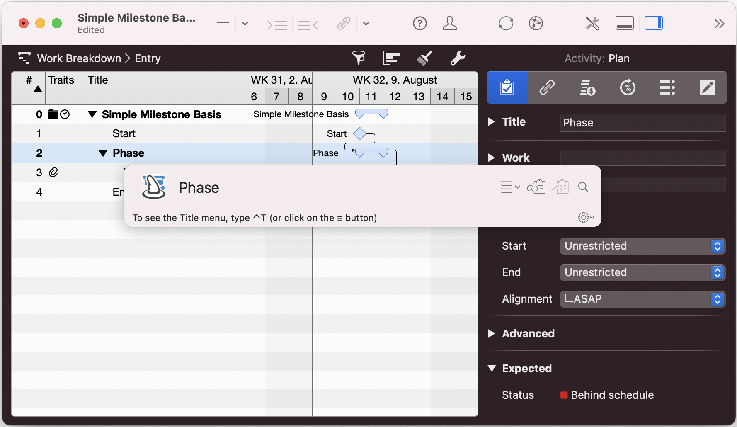This screenshot has height=427, width=737.
Task: Collapse the Phase group row
Action: [103, 153]
